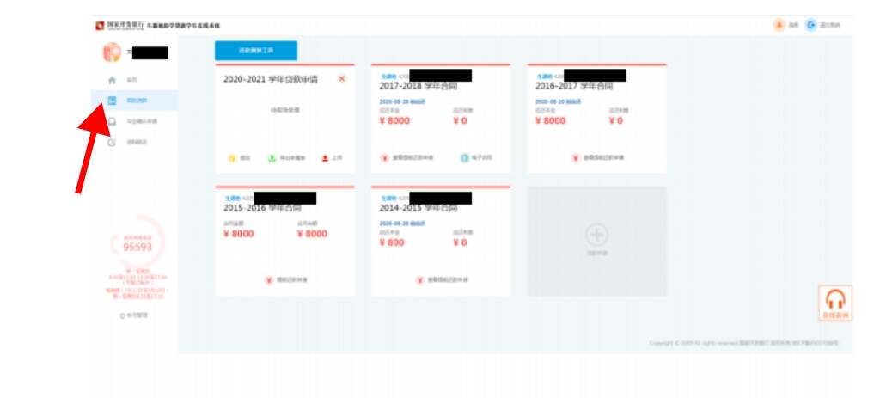The height and width of the screenshot is (398, 880).
Task: Click the 2014-2015 contract title
Action: tap(419, 208)
